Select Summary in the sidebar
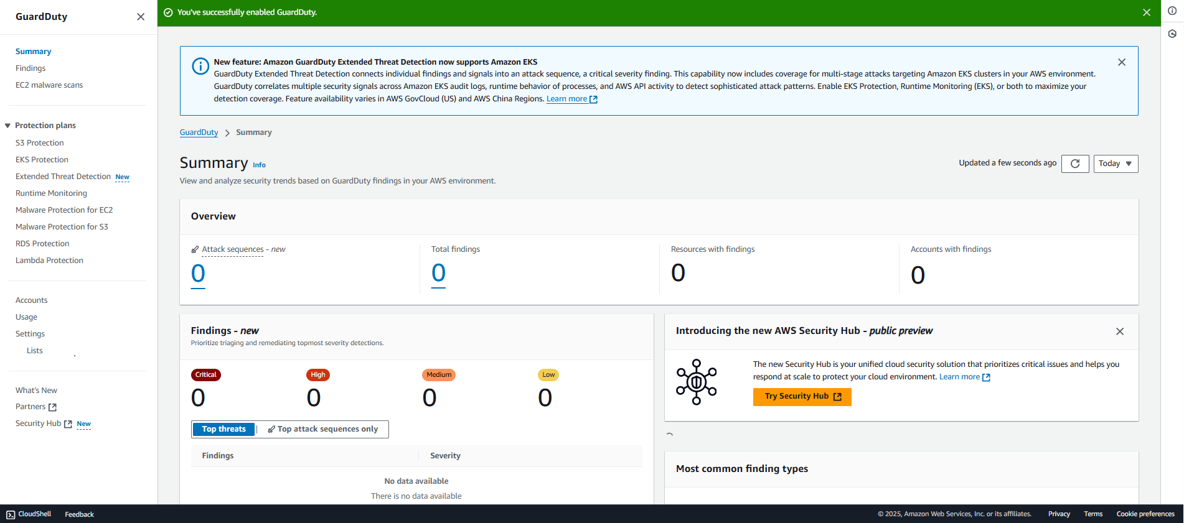The image size is (1184, 523). (33, 52)
